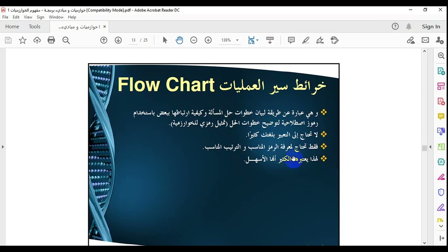Open the Comment tool in right pane
The image size is (448, 252).
click(x=441, y=116)
